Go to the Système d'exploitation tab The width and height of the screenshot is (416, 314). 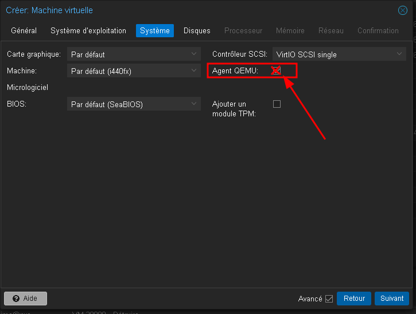pos(88,31)
